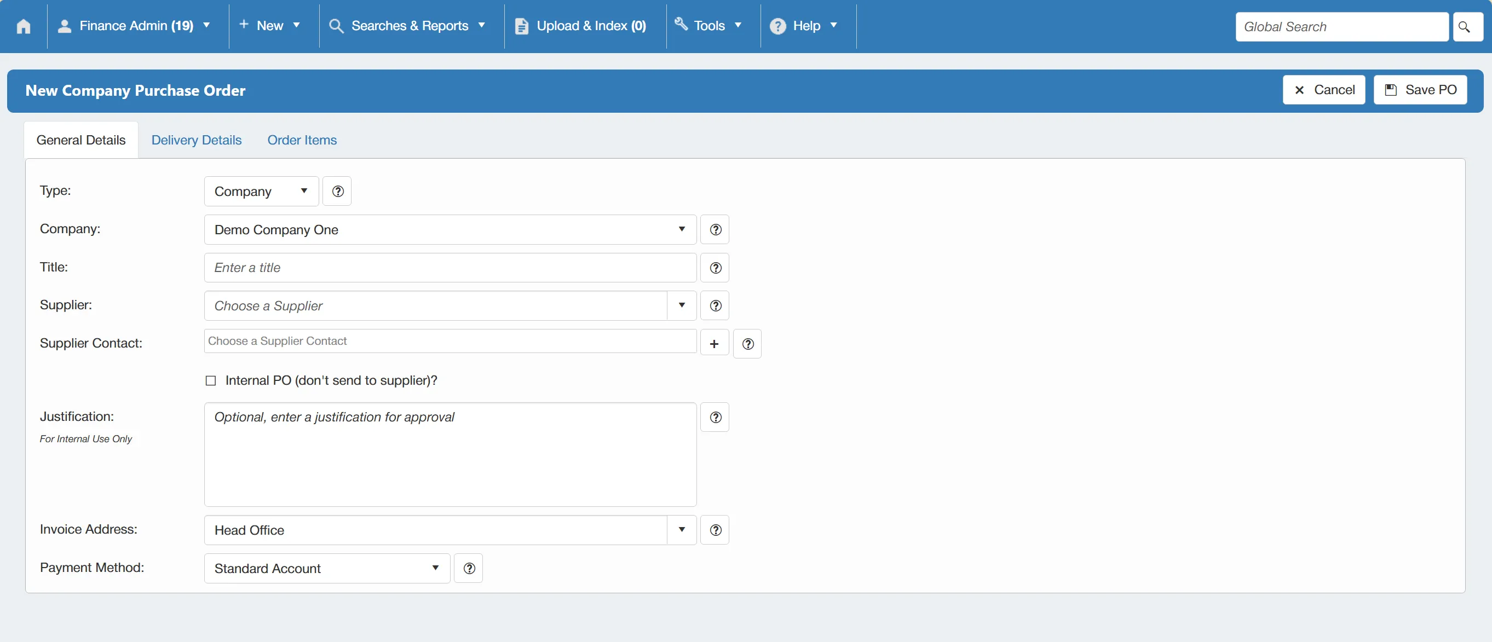Open help for Invoice Address field
This screenshot has width=1492, height=642.
[x=715, y=530]
